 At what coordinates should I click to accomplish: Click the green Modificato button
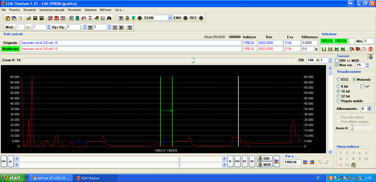10,49
